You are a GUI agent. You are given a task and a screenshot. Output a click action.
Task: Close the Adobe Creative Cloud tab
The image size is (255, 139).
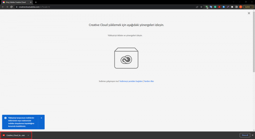coord(31,2)
